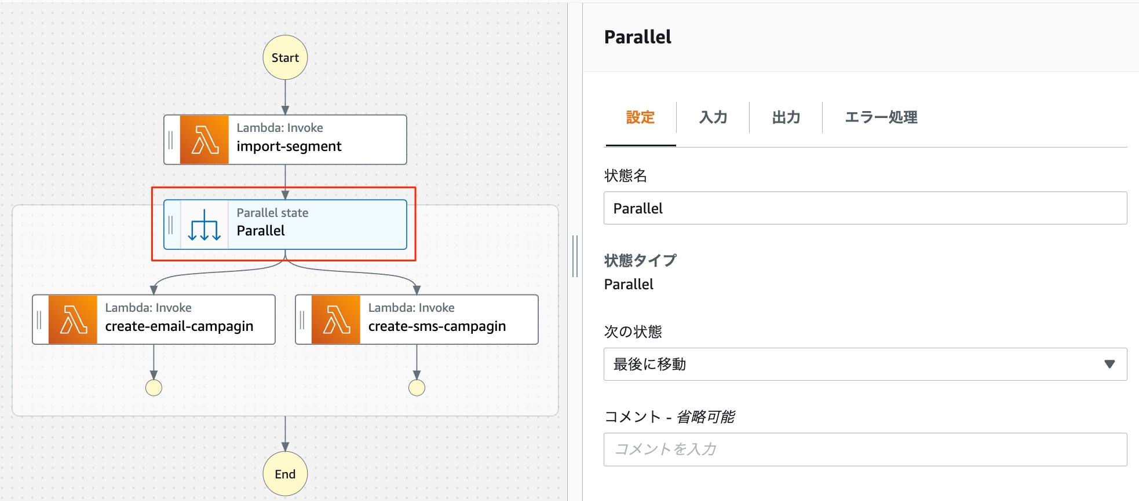1139x501 pixels.
Task: Click the Lambda icon on import-segment state
Action: point(205,139)
